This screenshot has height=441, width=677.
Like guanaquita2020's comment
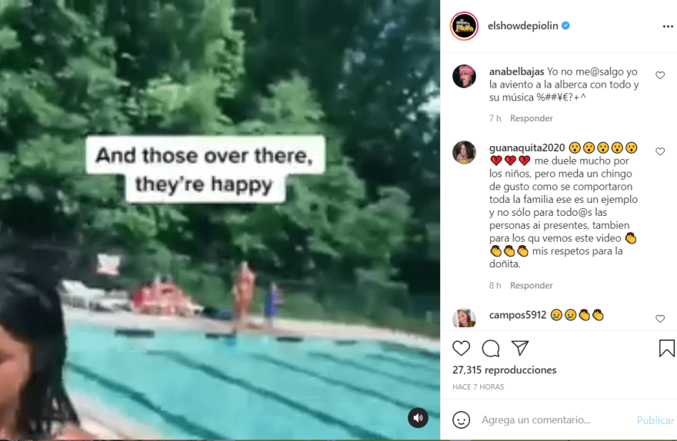(x=660, y=151)
